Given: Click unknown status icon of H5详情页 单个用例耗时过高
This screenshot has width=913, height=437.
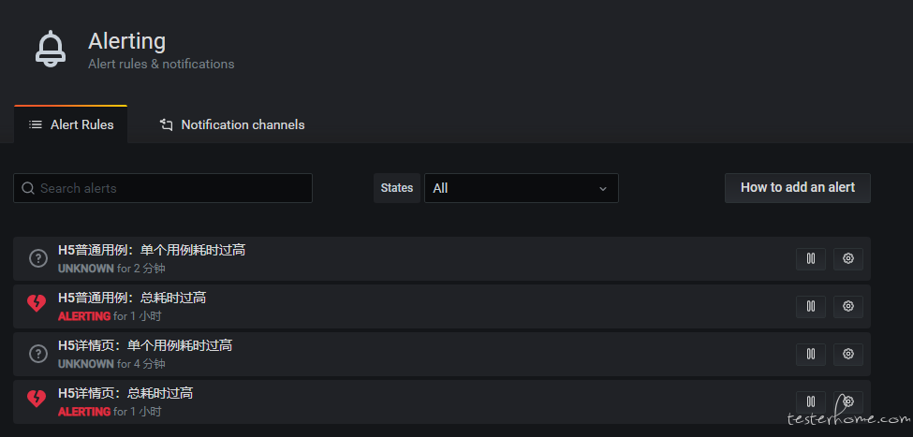Looking at the screenshot, I should (x=38, y=354).
